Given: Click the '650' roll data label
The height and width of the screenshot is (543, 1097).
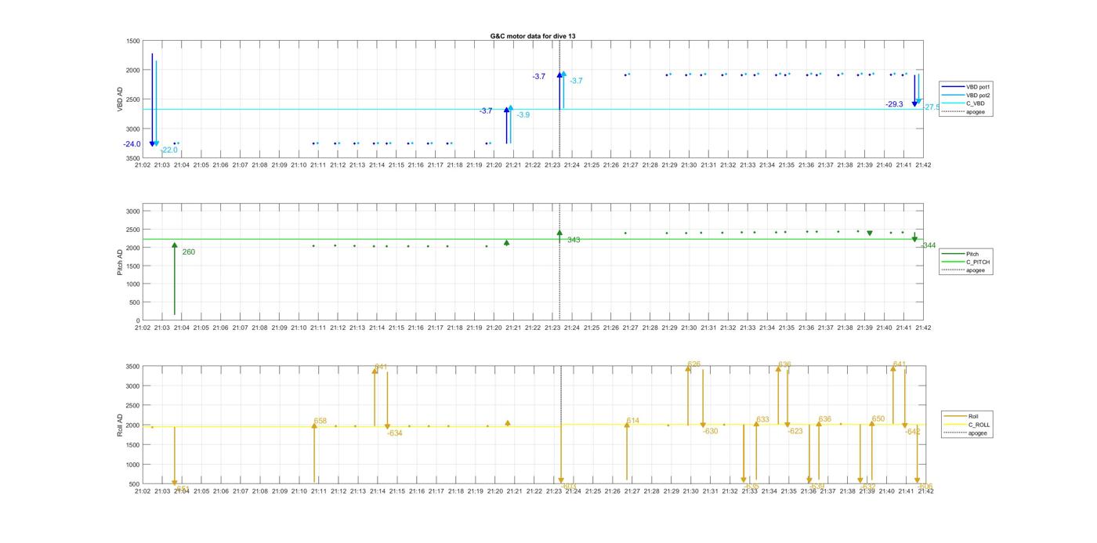Looking at the screenshot, I should pyautogui.click(x=878, y=419).
